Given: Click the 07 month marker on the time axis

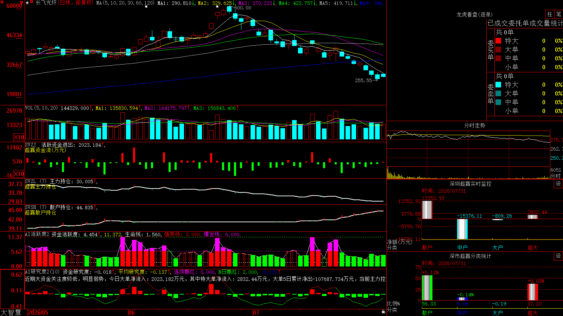Looking at the screenshot, I should [256, 312].
